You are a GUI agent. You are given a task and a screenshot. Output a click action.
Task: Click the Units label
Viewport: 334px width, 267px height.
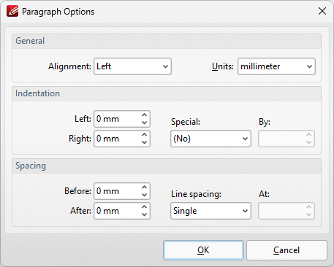pos(223,66)
